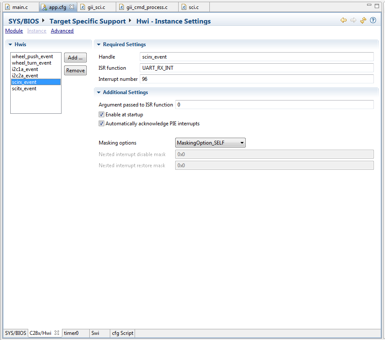Select scitx_event in the Hwis list
Screen dimensions: 385x340
(24, 88)
